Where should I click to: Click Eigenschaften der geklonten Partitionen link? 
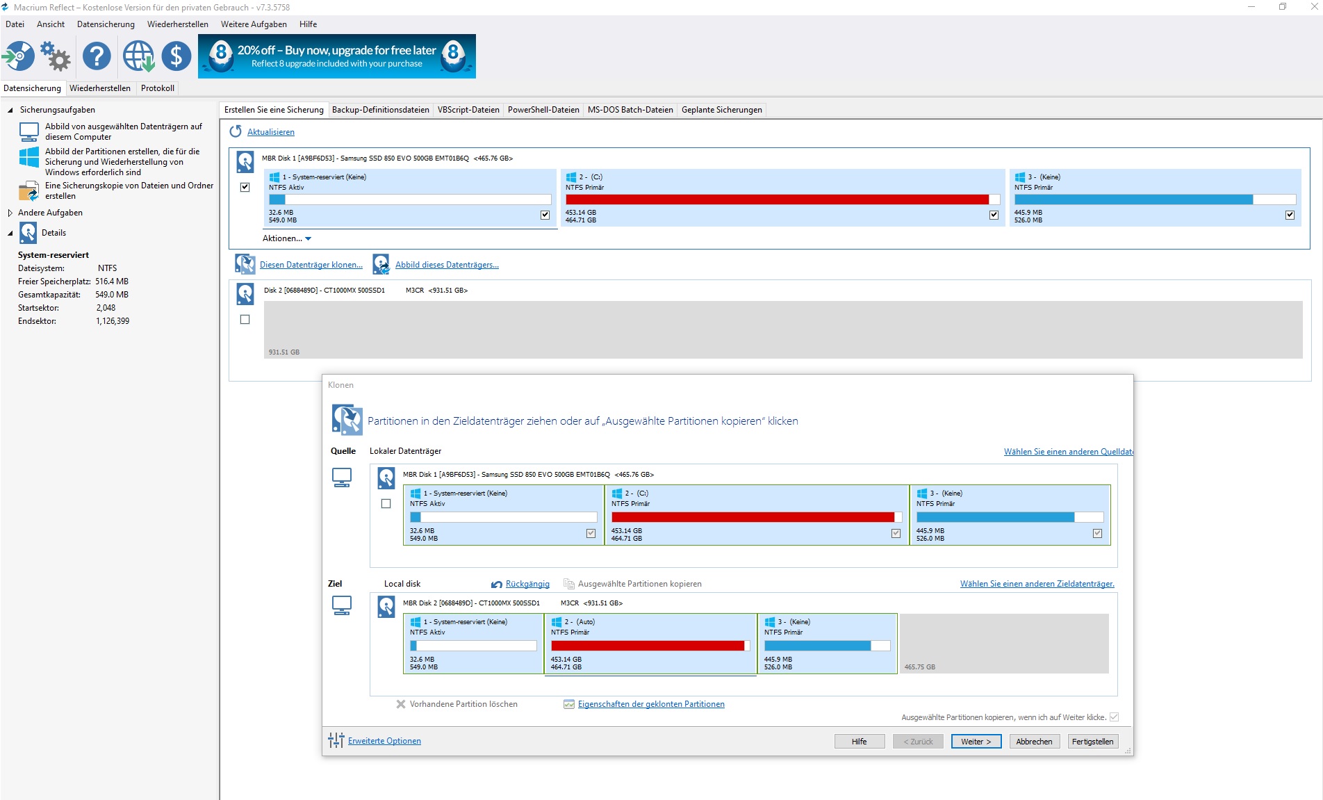coord(651,704)
